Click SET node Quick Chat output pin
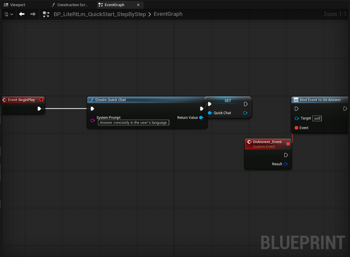This screenshot has width=350, height=257. (245, 113)
